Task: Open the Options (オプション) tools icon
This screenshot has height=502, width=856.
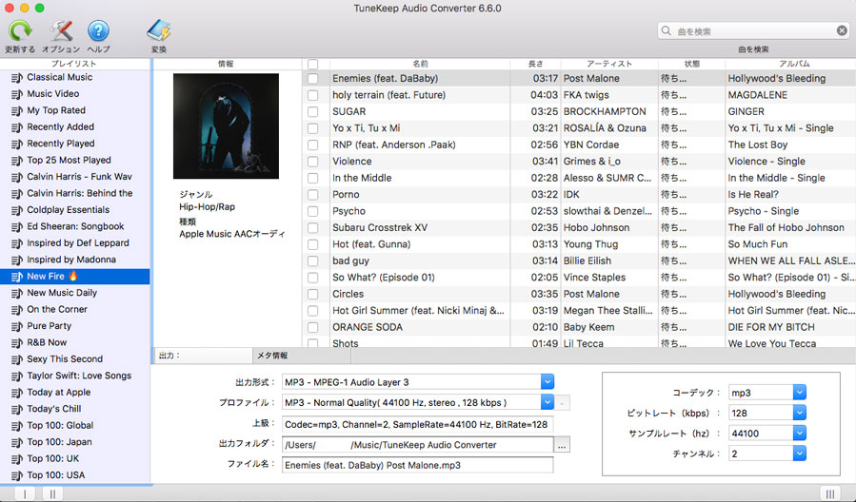Action: [x=61, y=31]
